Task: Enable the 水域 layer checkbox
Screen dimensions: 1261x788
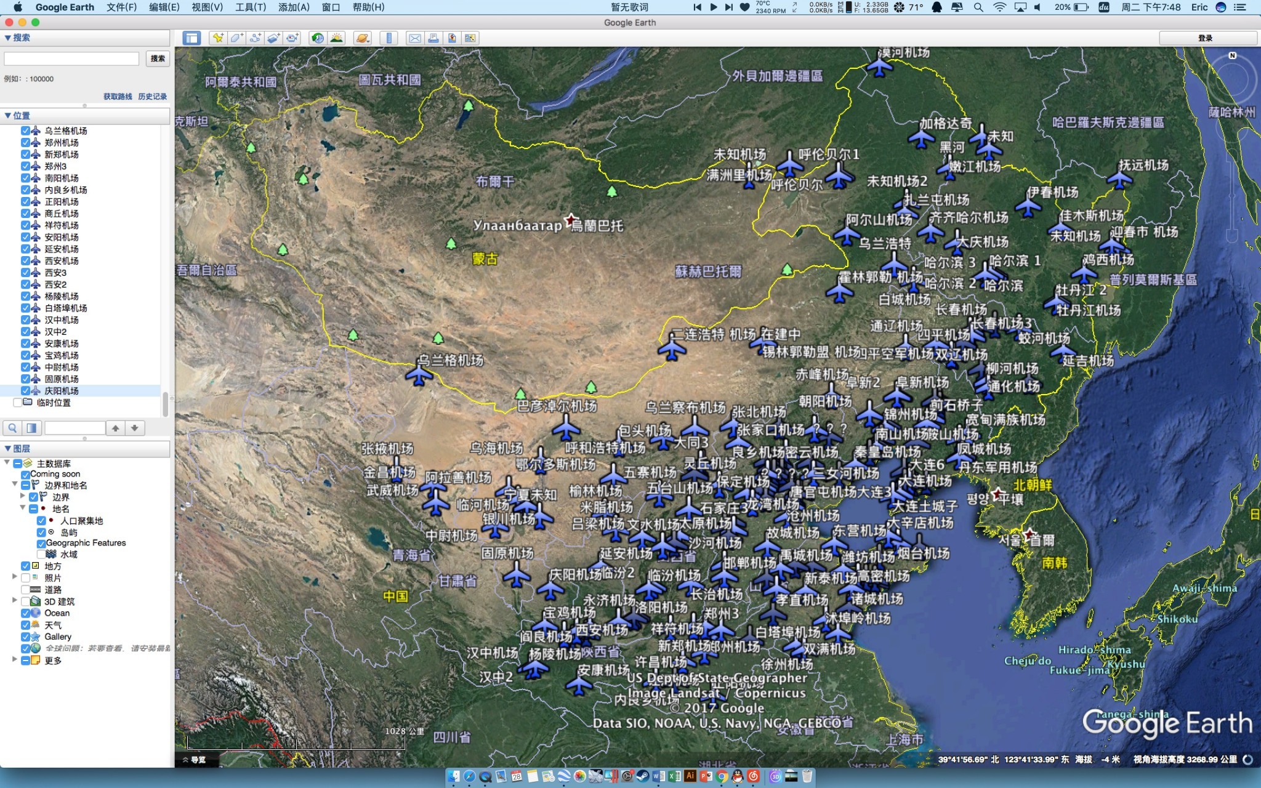Action: 41,555
